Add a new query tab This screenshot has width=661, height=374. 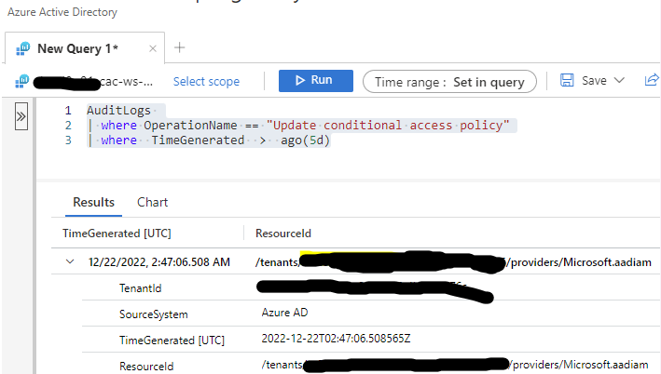tap(180, 47)
